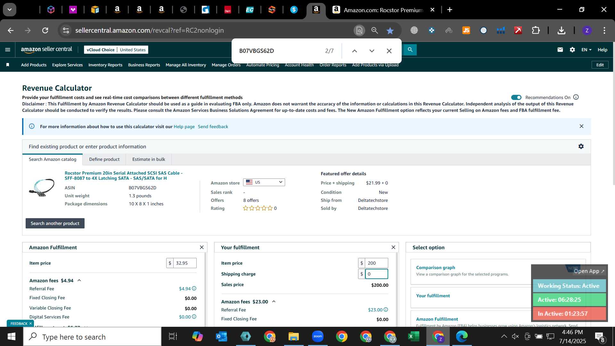Open the Help page link
615x346 pixels.
[x=184, y=127]
